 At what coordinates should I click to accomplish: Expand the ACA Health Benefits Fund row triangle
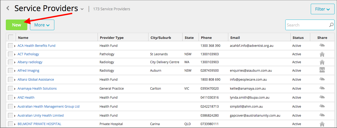[x=15, y=46]
